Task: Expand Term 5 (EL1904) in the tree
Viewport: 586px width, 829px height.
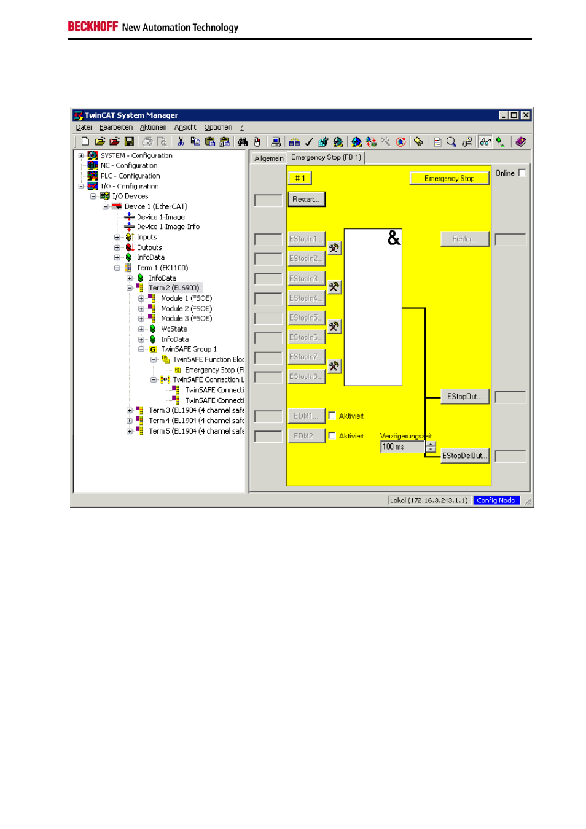Action: click(129, 431)
